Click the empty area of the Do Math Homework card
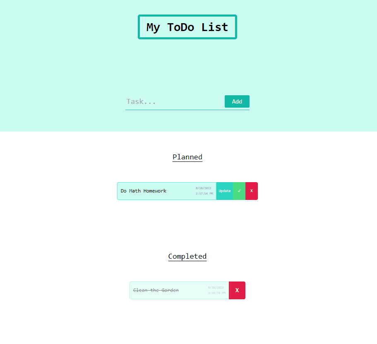 (x=181, y=191)
